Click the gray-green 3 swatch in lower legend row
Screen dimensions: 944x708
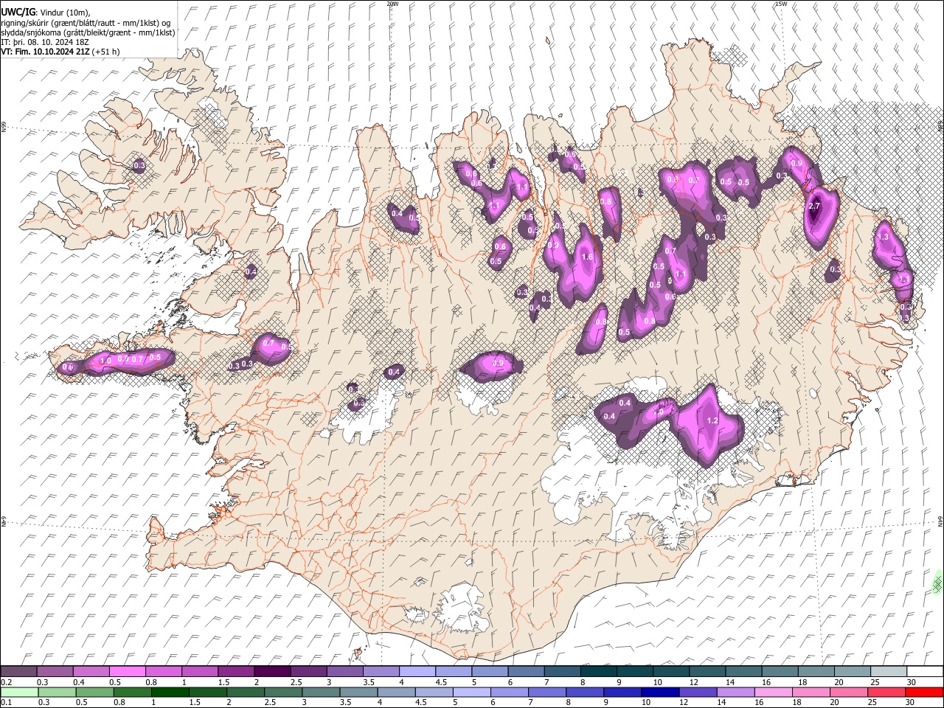(x=320, y=692)
